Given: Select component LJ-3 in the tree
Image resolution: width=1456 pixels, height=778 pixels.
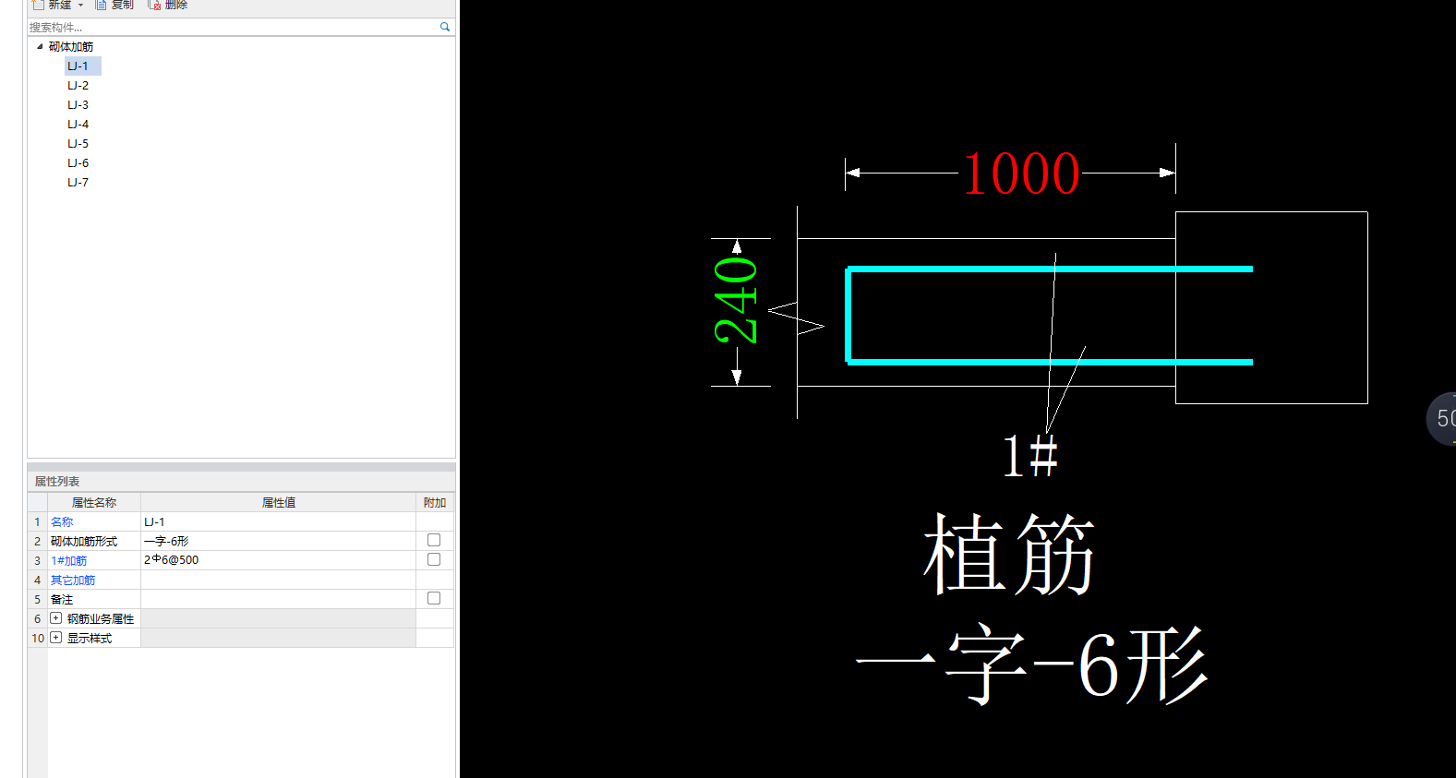Looking at the screenshot, I should click(78, 104).
